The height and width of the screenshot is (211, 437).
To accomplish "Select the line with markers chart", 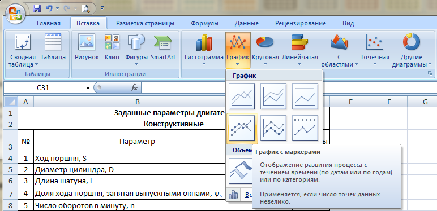I will (x=242, y=128).
